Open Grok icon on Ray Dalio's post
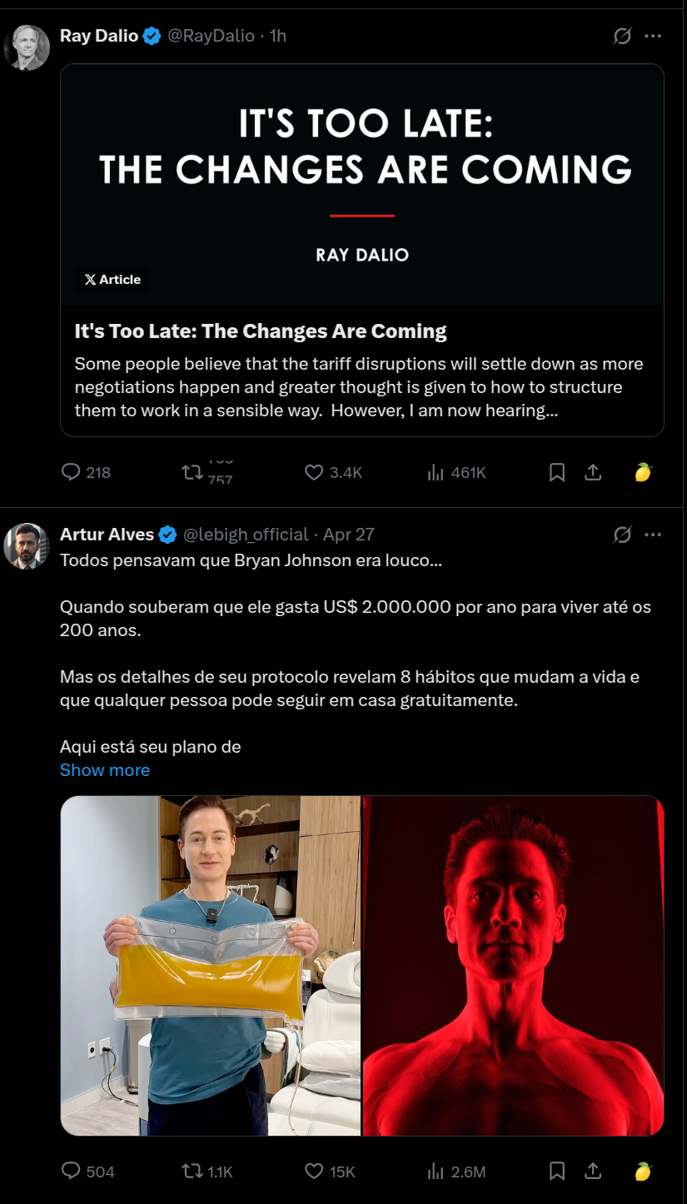687x1204 pixels. [622, 36]
